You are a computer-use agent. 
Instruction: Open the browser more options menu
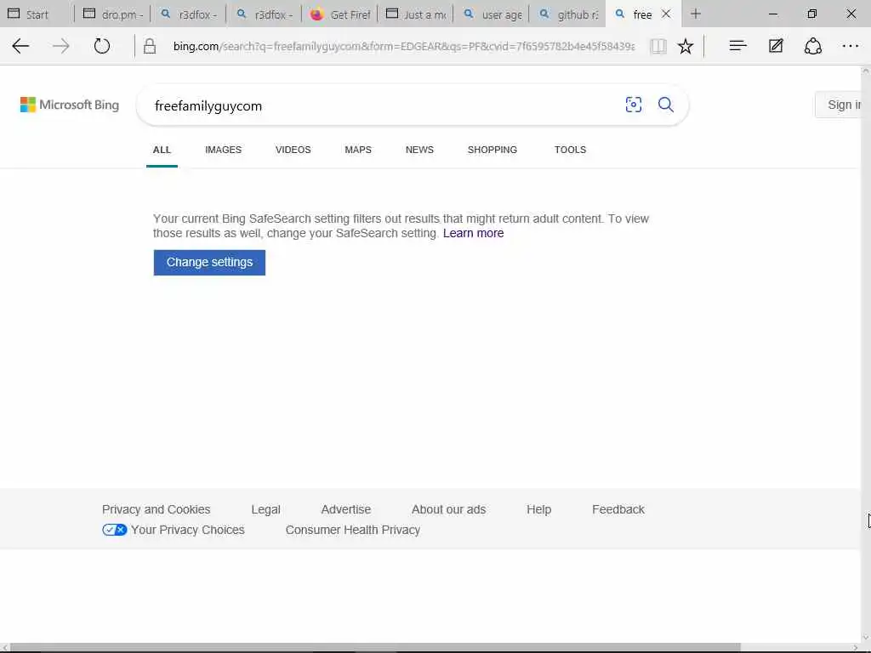[x=851, y=46]
